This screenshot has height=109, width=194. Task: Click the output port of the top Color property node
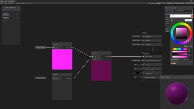[44, 48]
